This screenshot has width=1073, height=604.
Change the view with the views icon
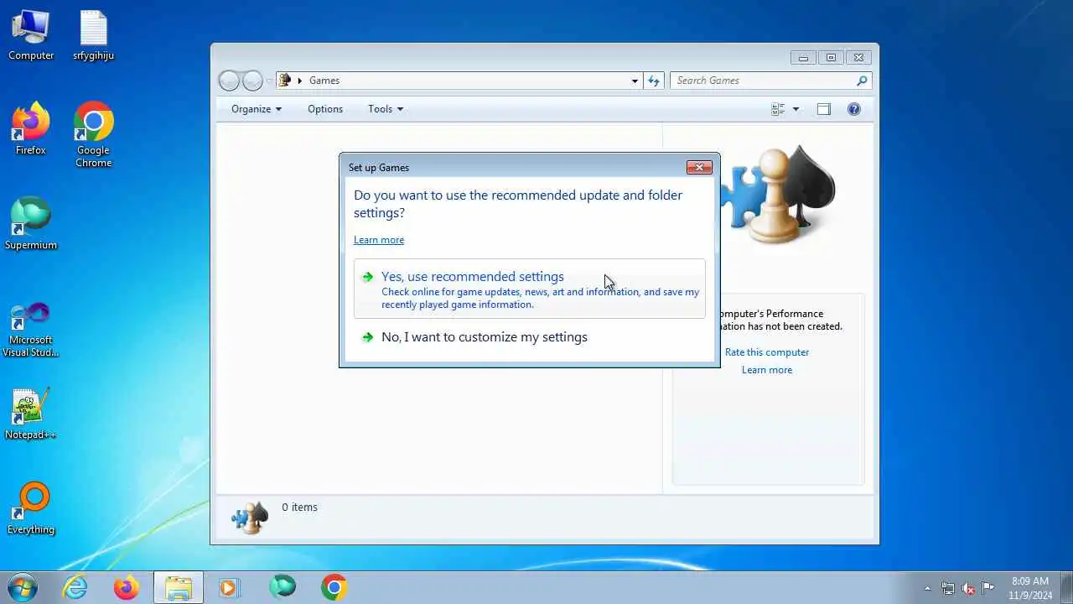778,109
